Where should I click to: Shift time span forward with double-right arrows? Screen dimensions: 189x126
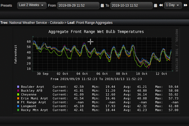click(x=185, y=5)
